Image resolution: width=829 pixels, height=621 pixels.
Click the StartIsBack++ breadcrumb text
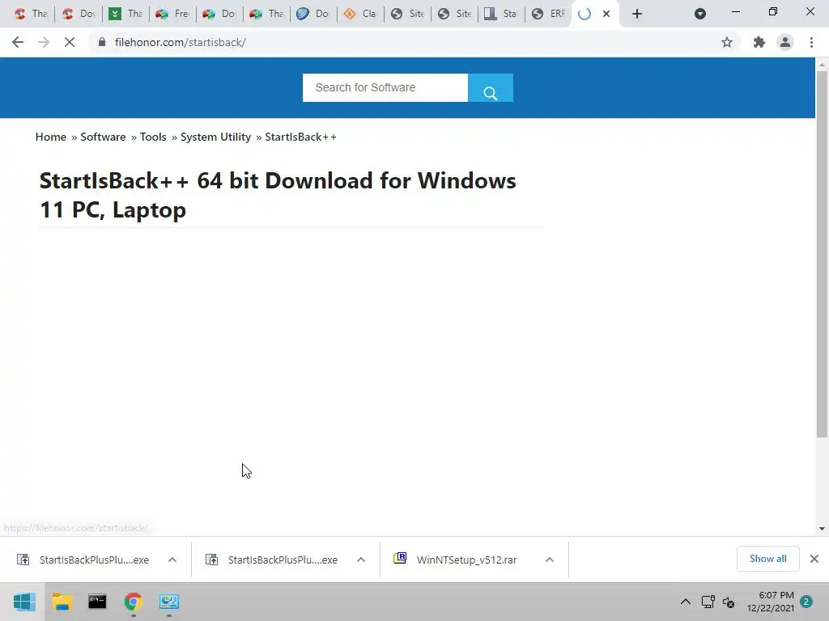(x=300, y=137)
